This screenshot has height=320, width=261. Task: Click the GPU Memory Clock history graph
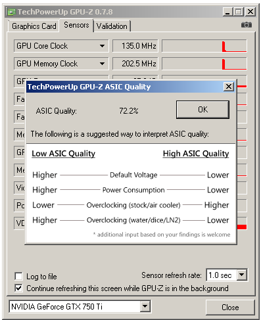pyautogui.click(x=204, y=64)
